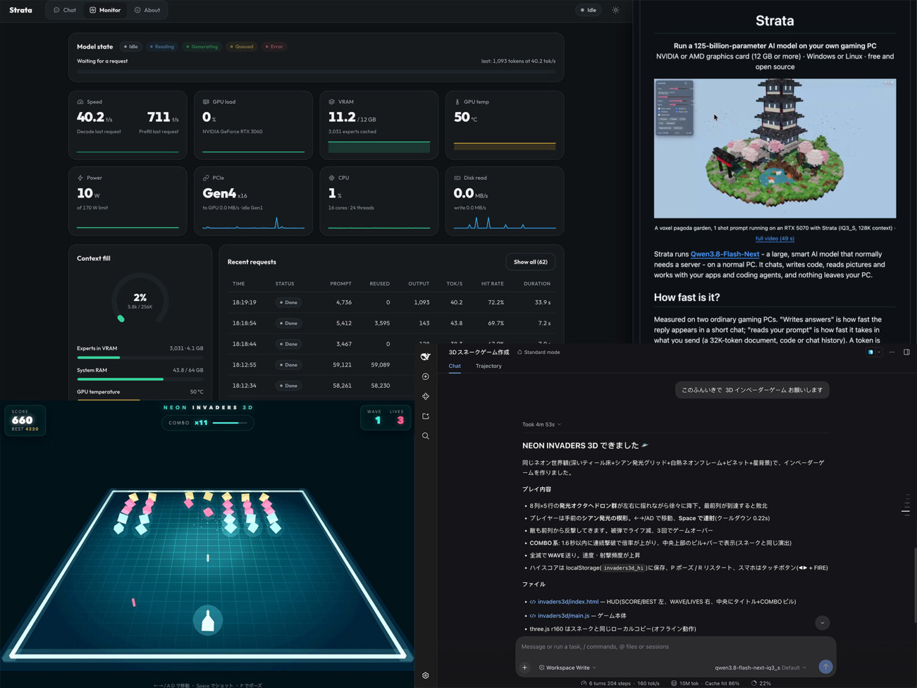The width and height of the screenshot is (917, 688).
Task: Click the VRAM card chip icon
Action: pos(331,102)
